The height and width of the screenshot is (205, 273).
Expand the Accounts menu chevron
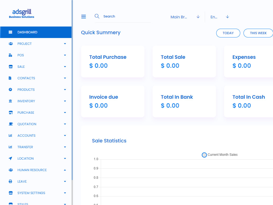click(65, 135)
